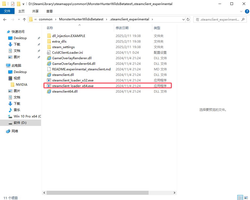This screenshot has width=250, height=200.
Task: Click the extra_dlls folder icon
Action: click(49, 41)
